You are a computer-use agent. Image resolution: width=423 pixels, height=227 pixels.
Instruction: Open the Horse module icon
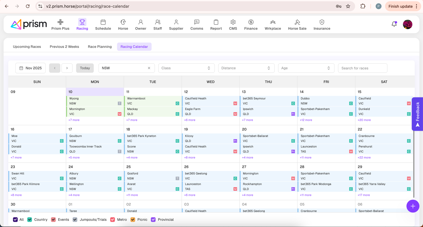pos(123,22)
